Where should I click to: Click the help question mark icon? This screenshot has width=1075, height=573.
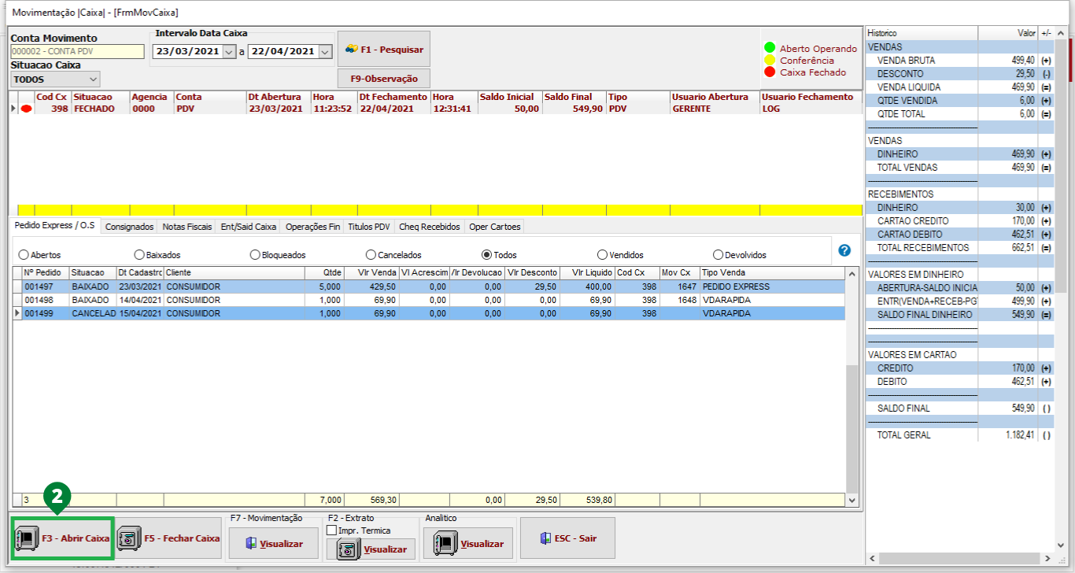[x=844, y=250]
